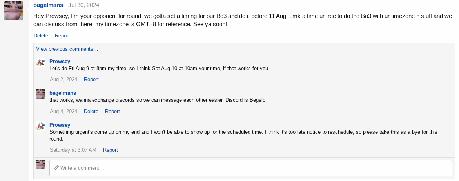The image size is (459, 181).
Task: Expand the View previous comments link
Action: tap(67, 49)
